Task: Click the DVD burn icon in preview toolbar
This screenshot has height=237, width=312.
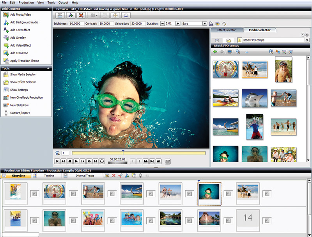Action: (x=126, y=15)
